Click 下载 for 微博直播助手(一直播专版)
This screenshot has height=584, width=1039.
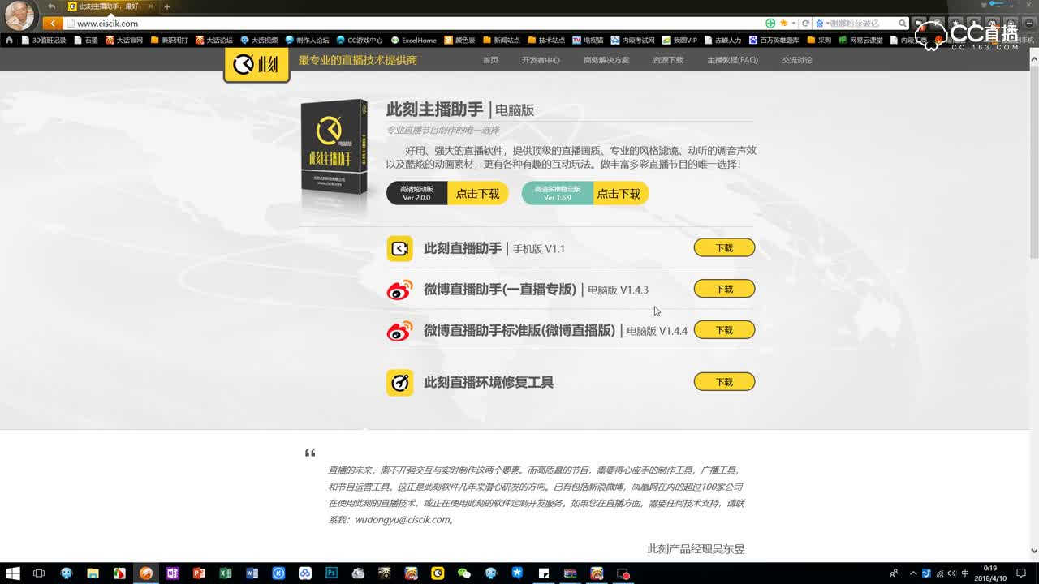point(724,289)
